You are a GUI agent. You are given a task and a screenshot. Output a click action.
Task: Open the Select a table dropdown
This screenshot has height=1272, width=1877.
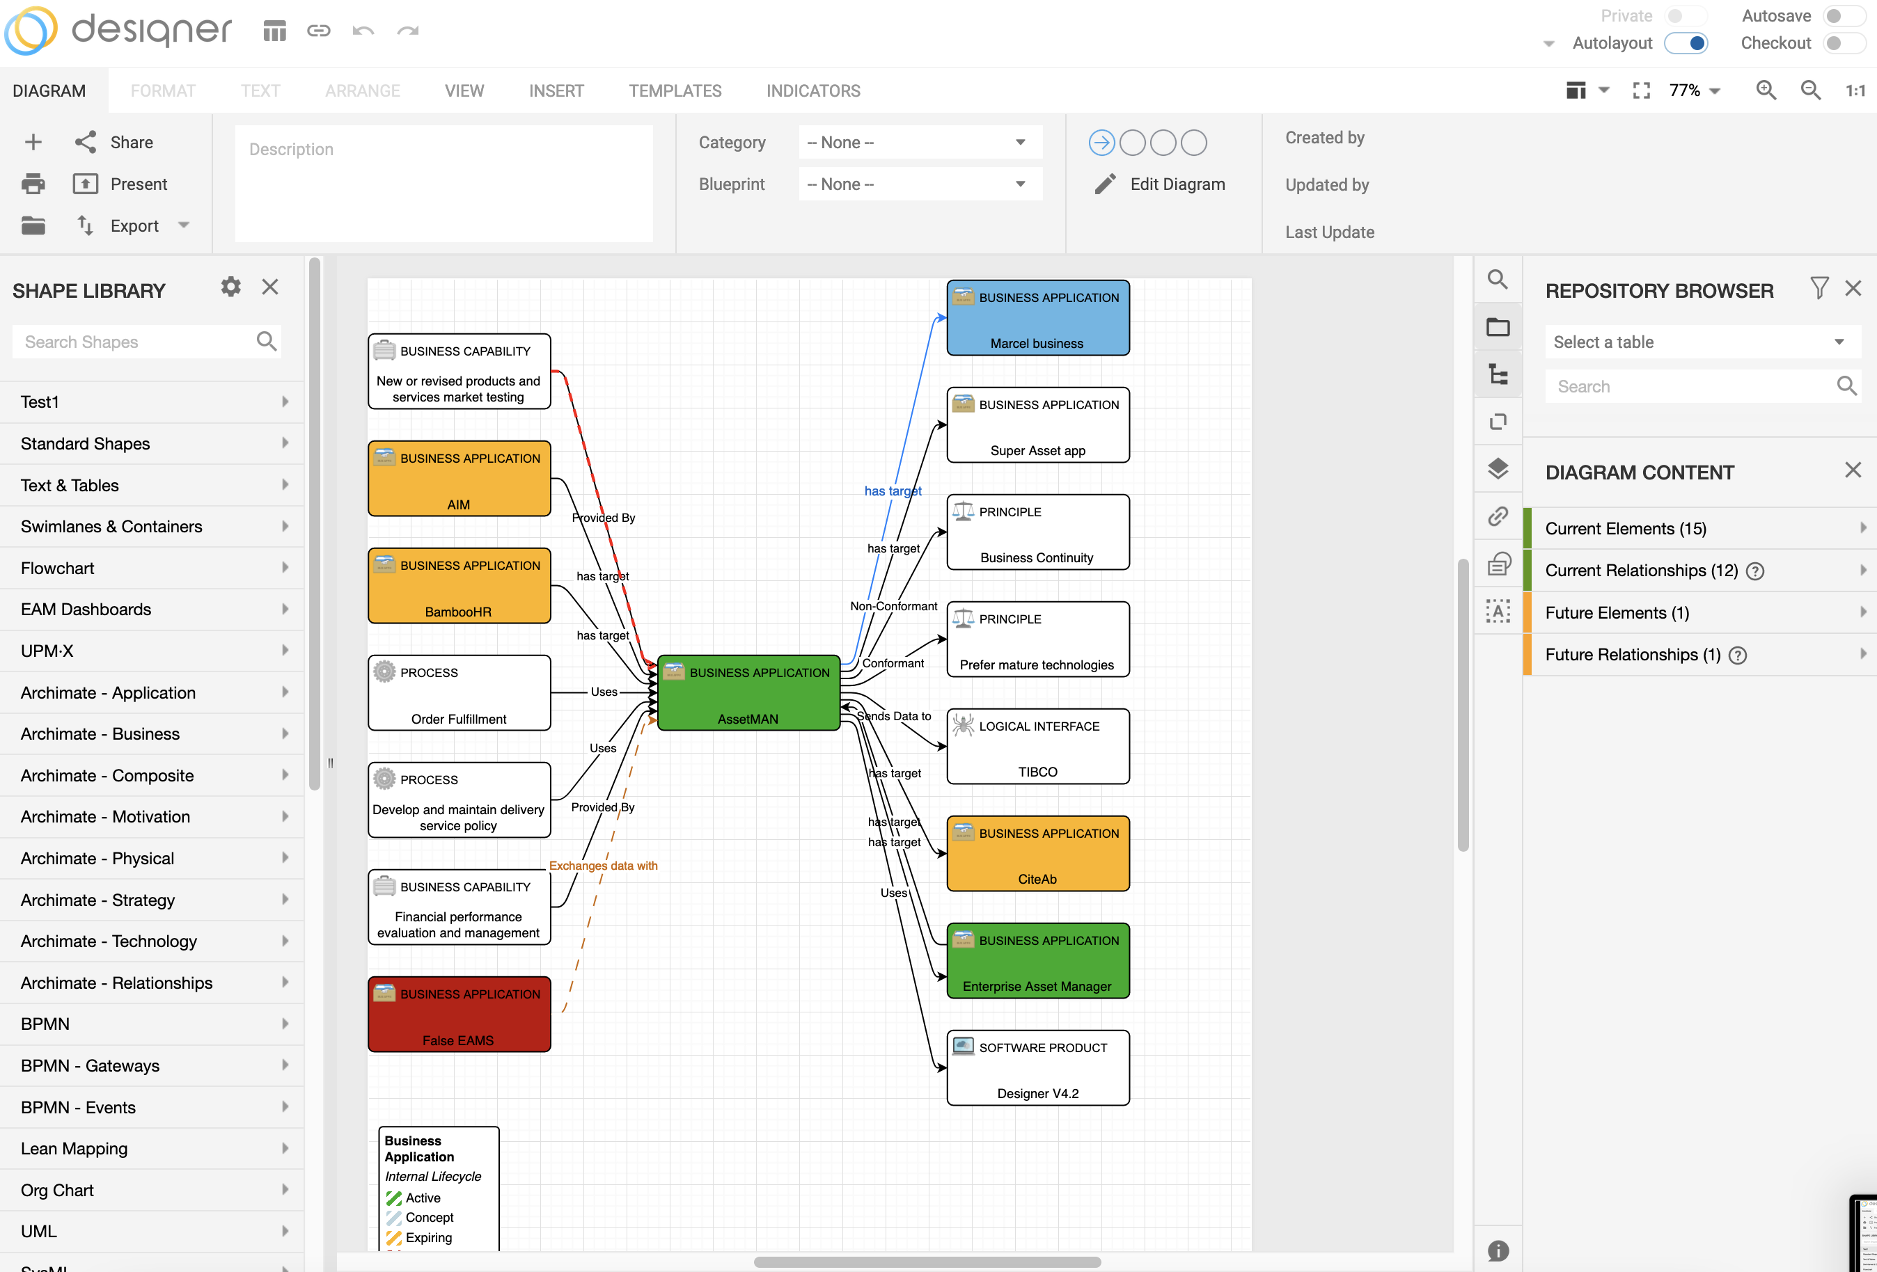pyautogui.click(x=1701, y=342)
